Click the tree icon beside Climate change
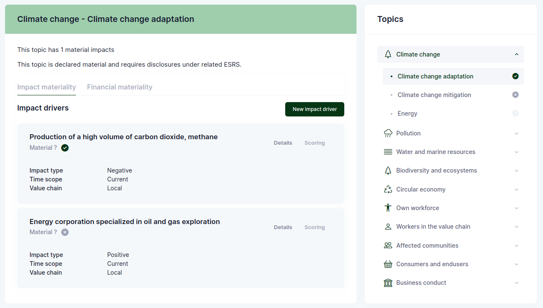 tap(388, 54)
